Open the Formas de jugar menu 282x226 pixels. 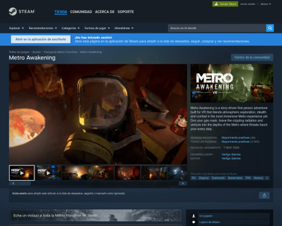[x=97, y=28]
